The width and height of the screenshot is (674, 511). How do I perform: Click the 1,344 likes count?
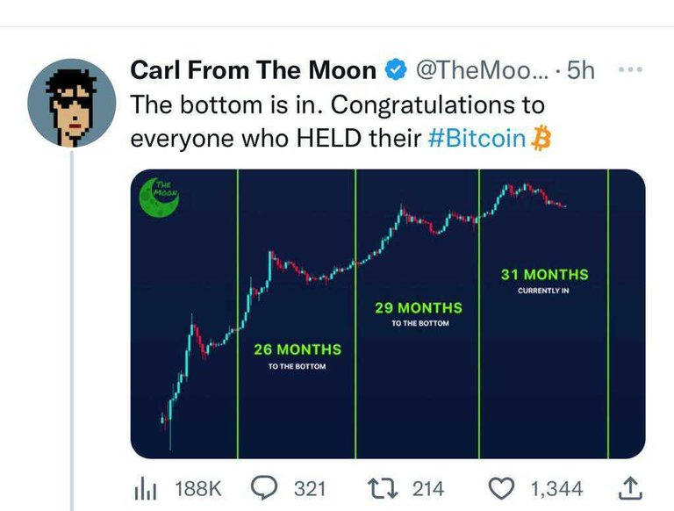pos(556,488)
